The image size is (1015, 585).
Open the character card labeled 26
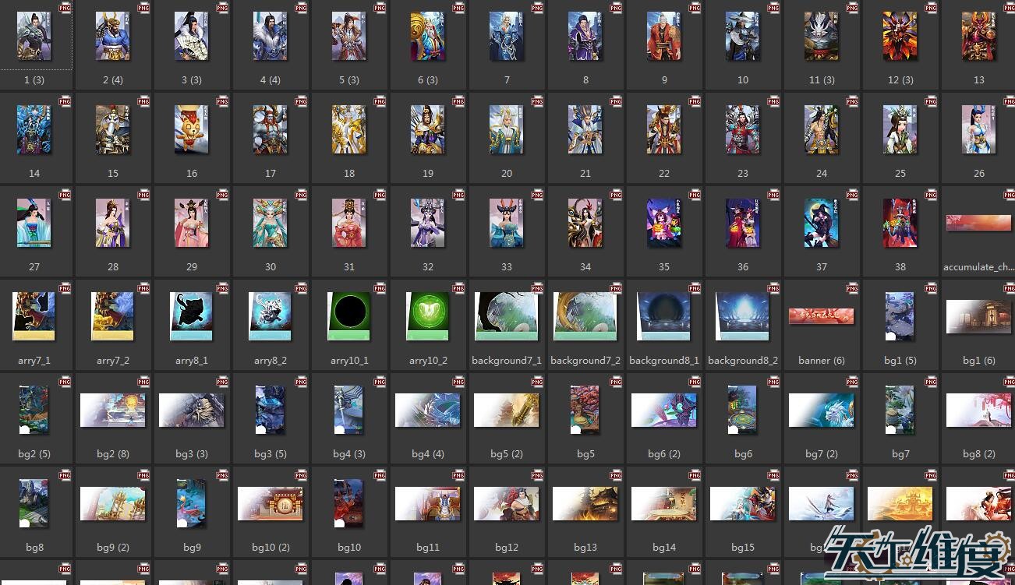click(978, 130)
